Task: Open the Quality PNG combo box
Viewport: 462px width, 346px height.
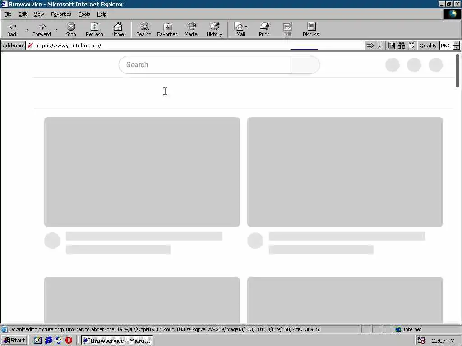Action: point(446,46)
